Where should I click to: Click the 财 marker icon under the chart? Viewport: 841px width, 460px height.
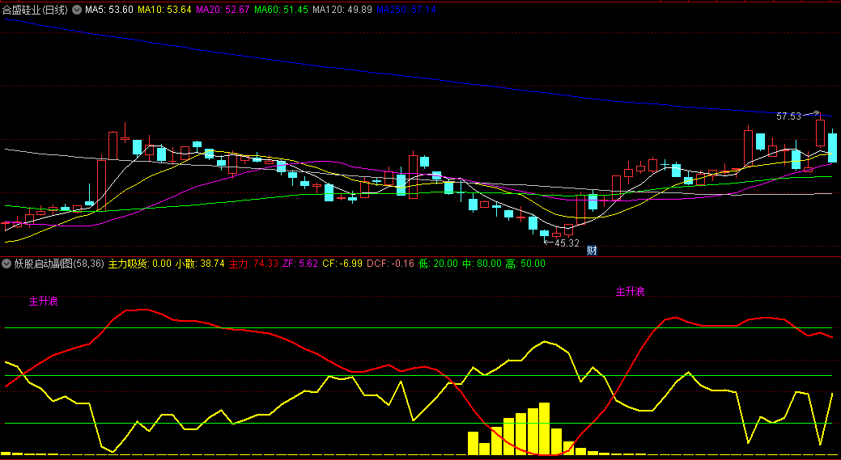(x=592, y=250)
